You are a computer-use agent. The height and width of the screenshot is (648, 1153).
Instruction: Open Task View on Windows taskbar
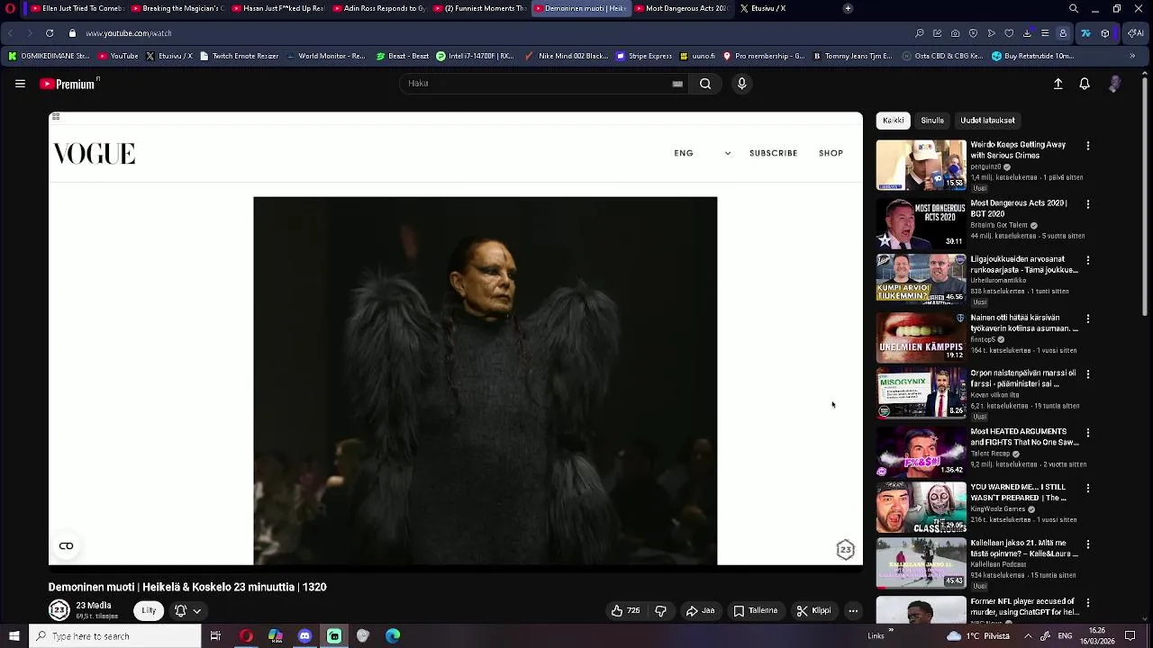215,636
